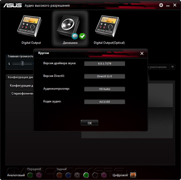Click the Главная громкость label
This screenshot has width=181, height=180.
[x=21, y=56]
